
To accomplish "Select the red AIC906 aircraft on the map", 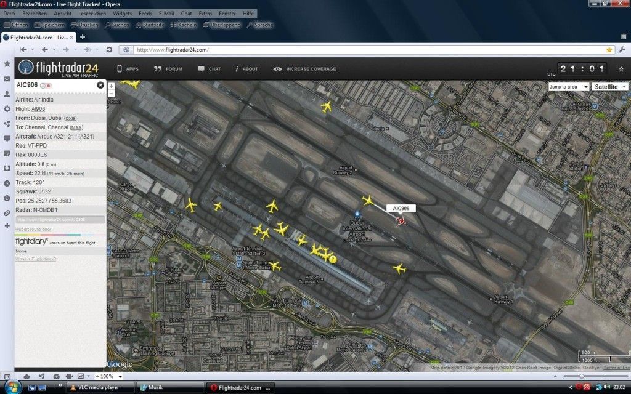I will (401, 221).
